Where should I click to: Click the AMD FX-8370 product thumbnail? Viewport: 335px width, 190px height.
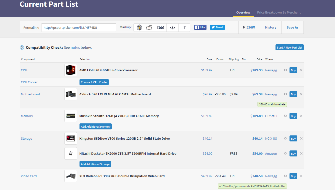[71, 70]
